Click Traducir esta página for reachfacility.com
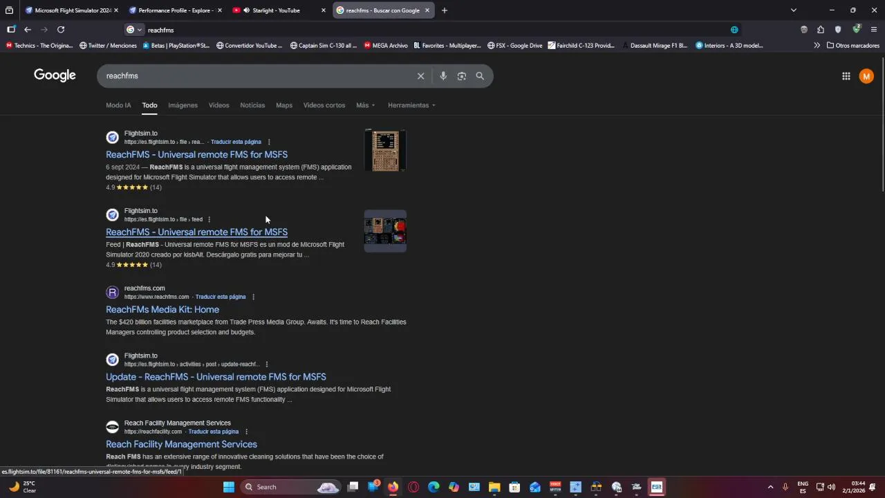Viewport: 885px width, 498px height. (x=214, y=432)
